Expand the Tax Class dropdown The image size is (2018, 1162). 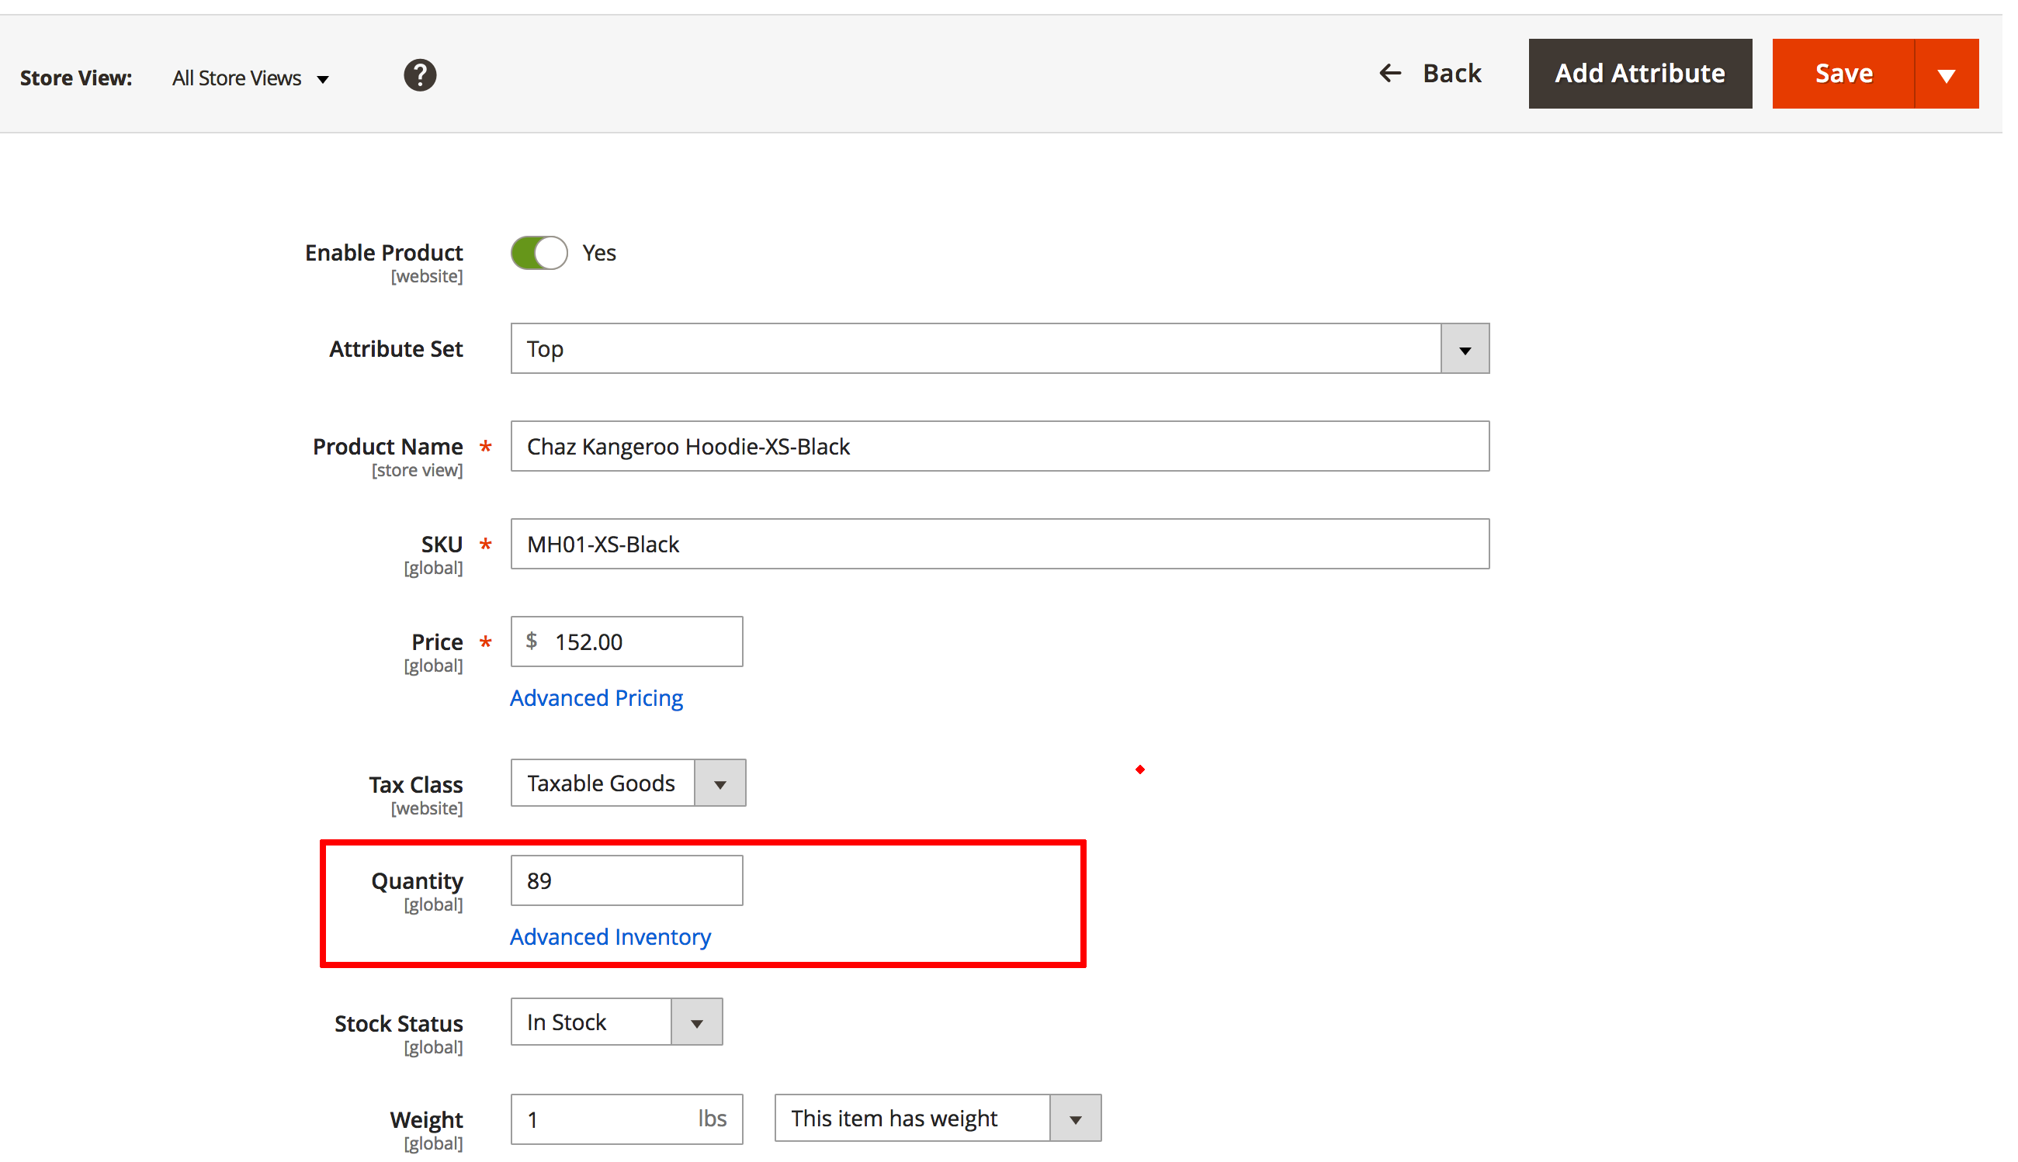click(628, 783)
